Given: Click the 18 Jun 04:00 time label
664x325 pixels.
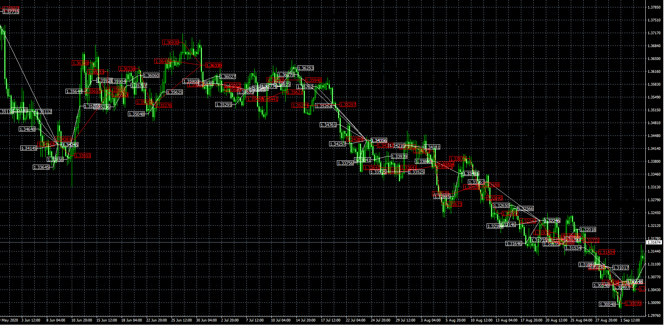Looking at the screenshot, I should point(132,320).
